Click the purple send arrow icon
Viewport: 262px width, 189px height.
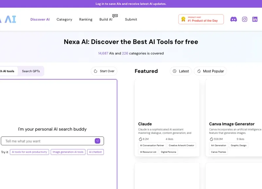[97, 141]
